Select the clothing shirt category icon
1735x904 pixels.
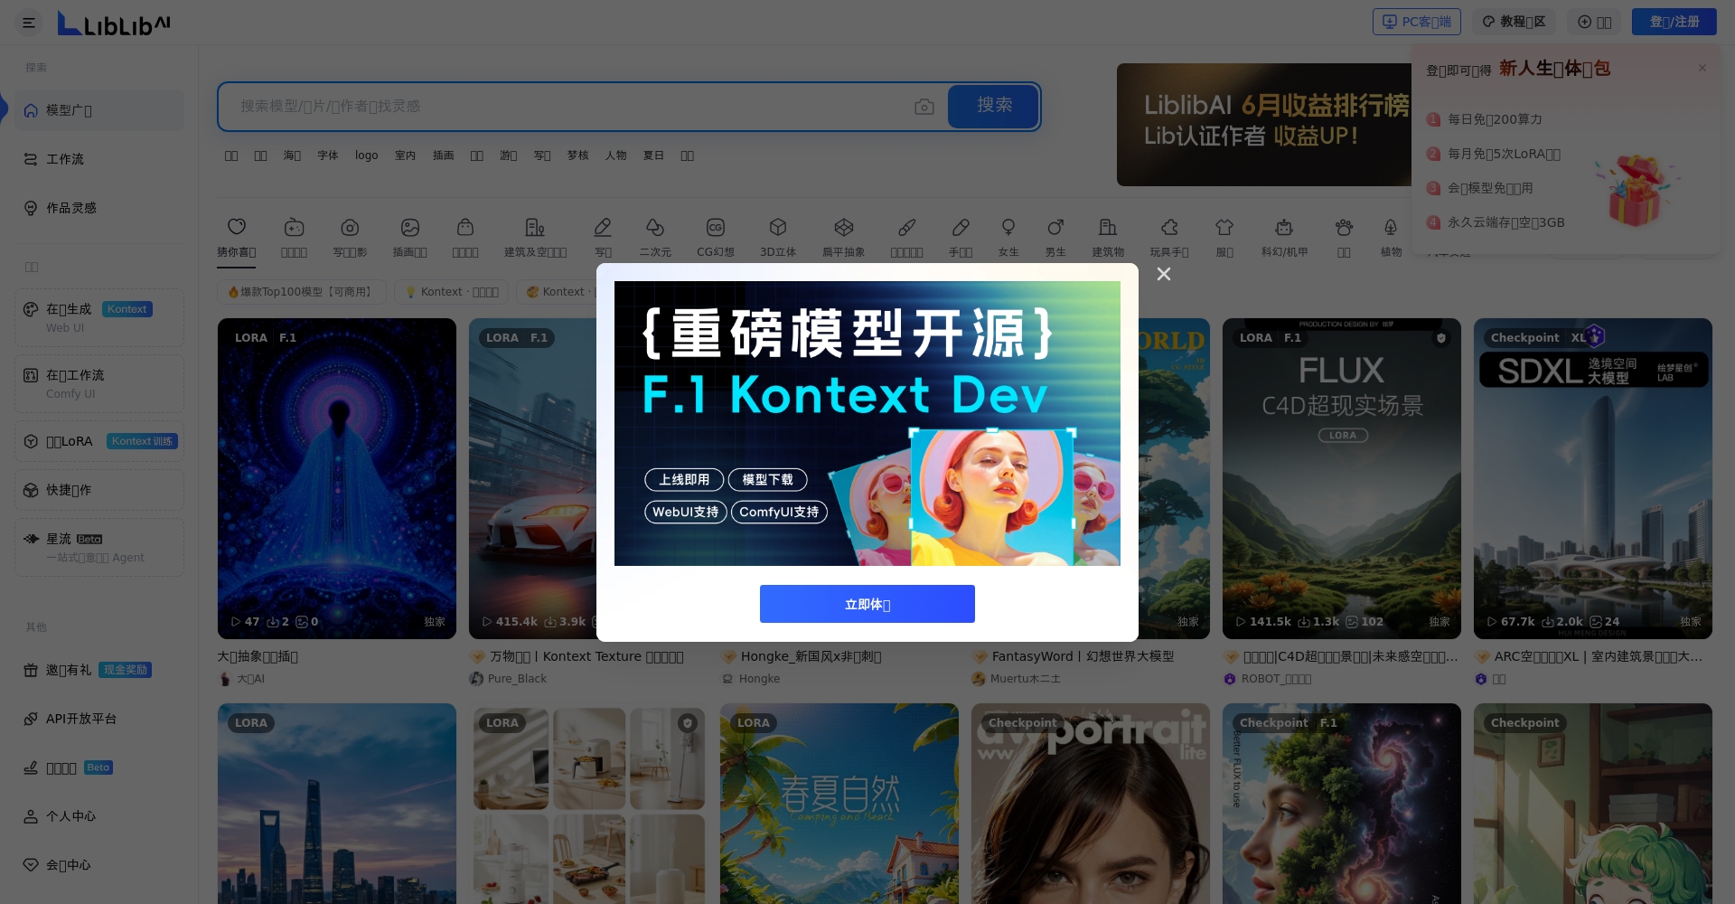click(x=1224, y=238)
